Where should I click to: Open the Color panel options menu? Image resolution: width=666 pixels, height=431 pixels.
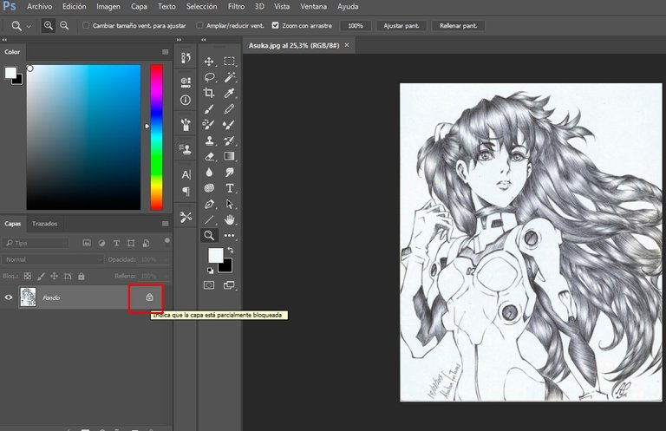[x=166, y=52]
